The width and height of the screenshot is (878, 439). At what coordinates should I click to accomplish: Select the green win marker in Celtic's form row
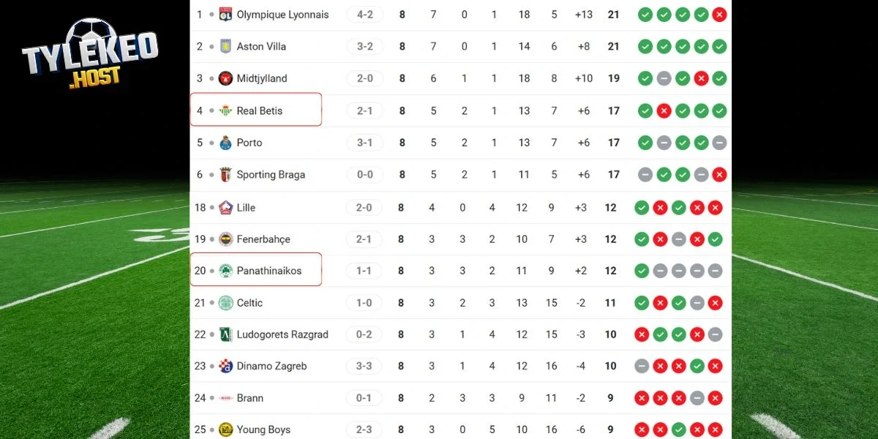pyautogui.click(x=641, y=302)
